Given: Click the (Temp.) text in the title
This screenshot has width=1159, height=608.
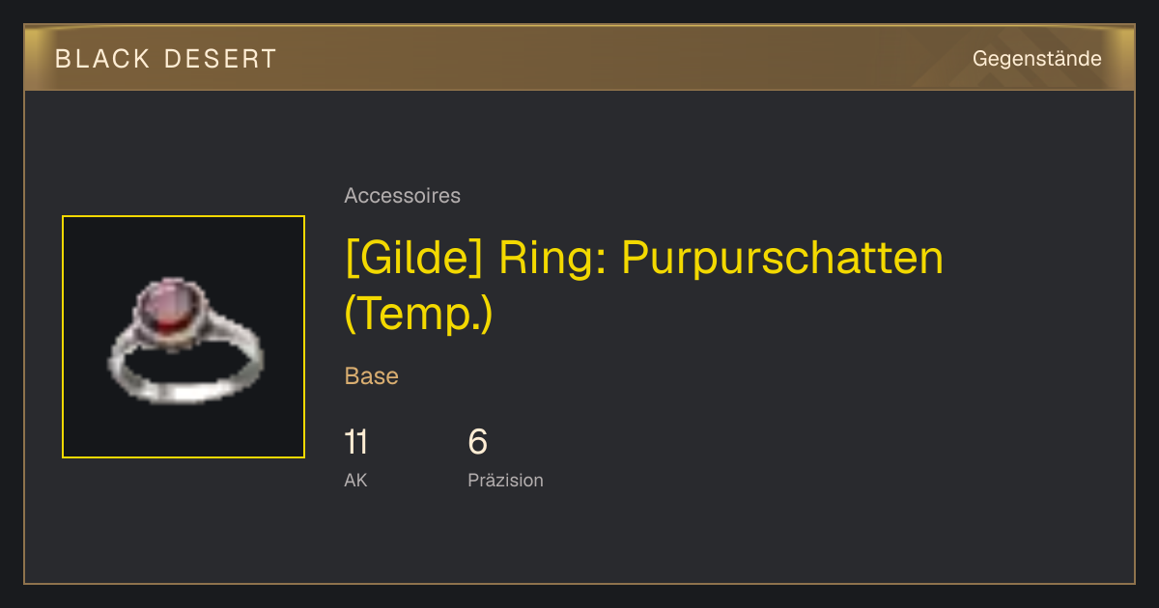Looking at the screenshot, I should tap(418, 314).
